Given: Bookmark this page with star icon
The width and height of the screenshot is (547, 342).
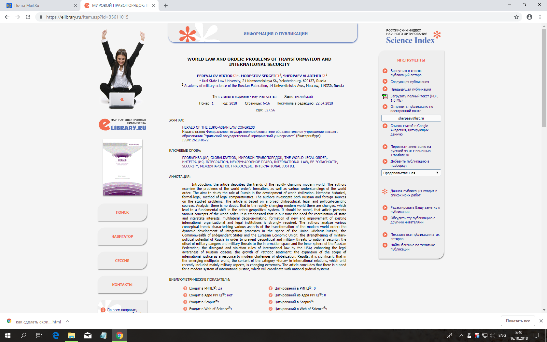Looking at the screenshot, I should pyautogui.click(x=516, y=17).
